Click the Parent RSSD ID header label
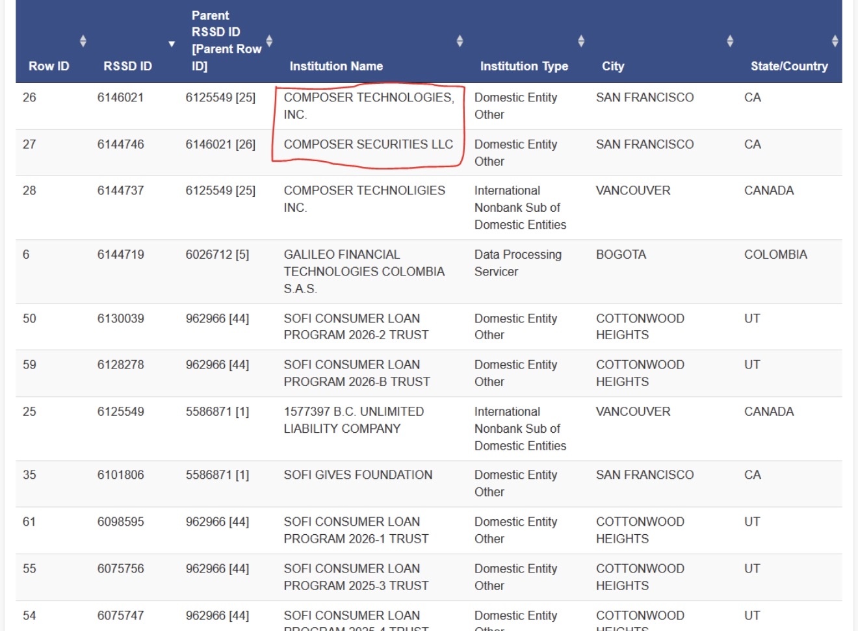This screenshot has width=858, height=631. click(x=226, y=40)
